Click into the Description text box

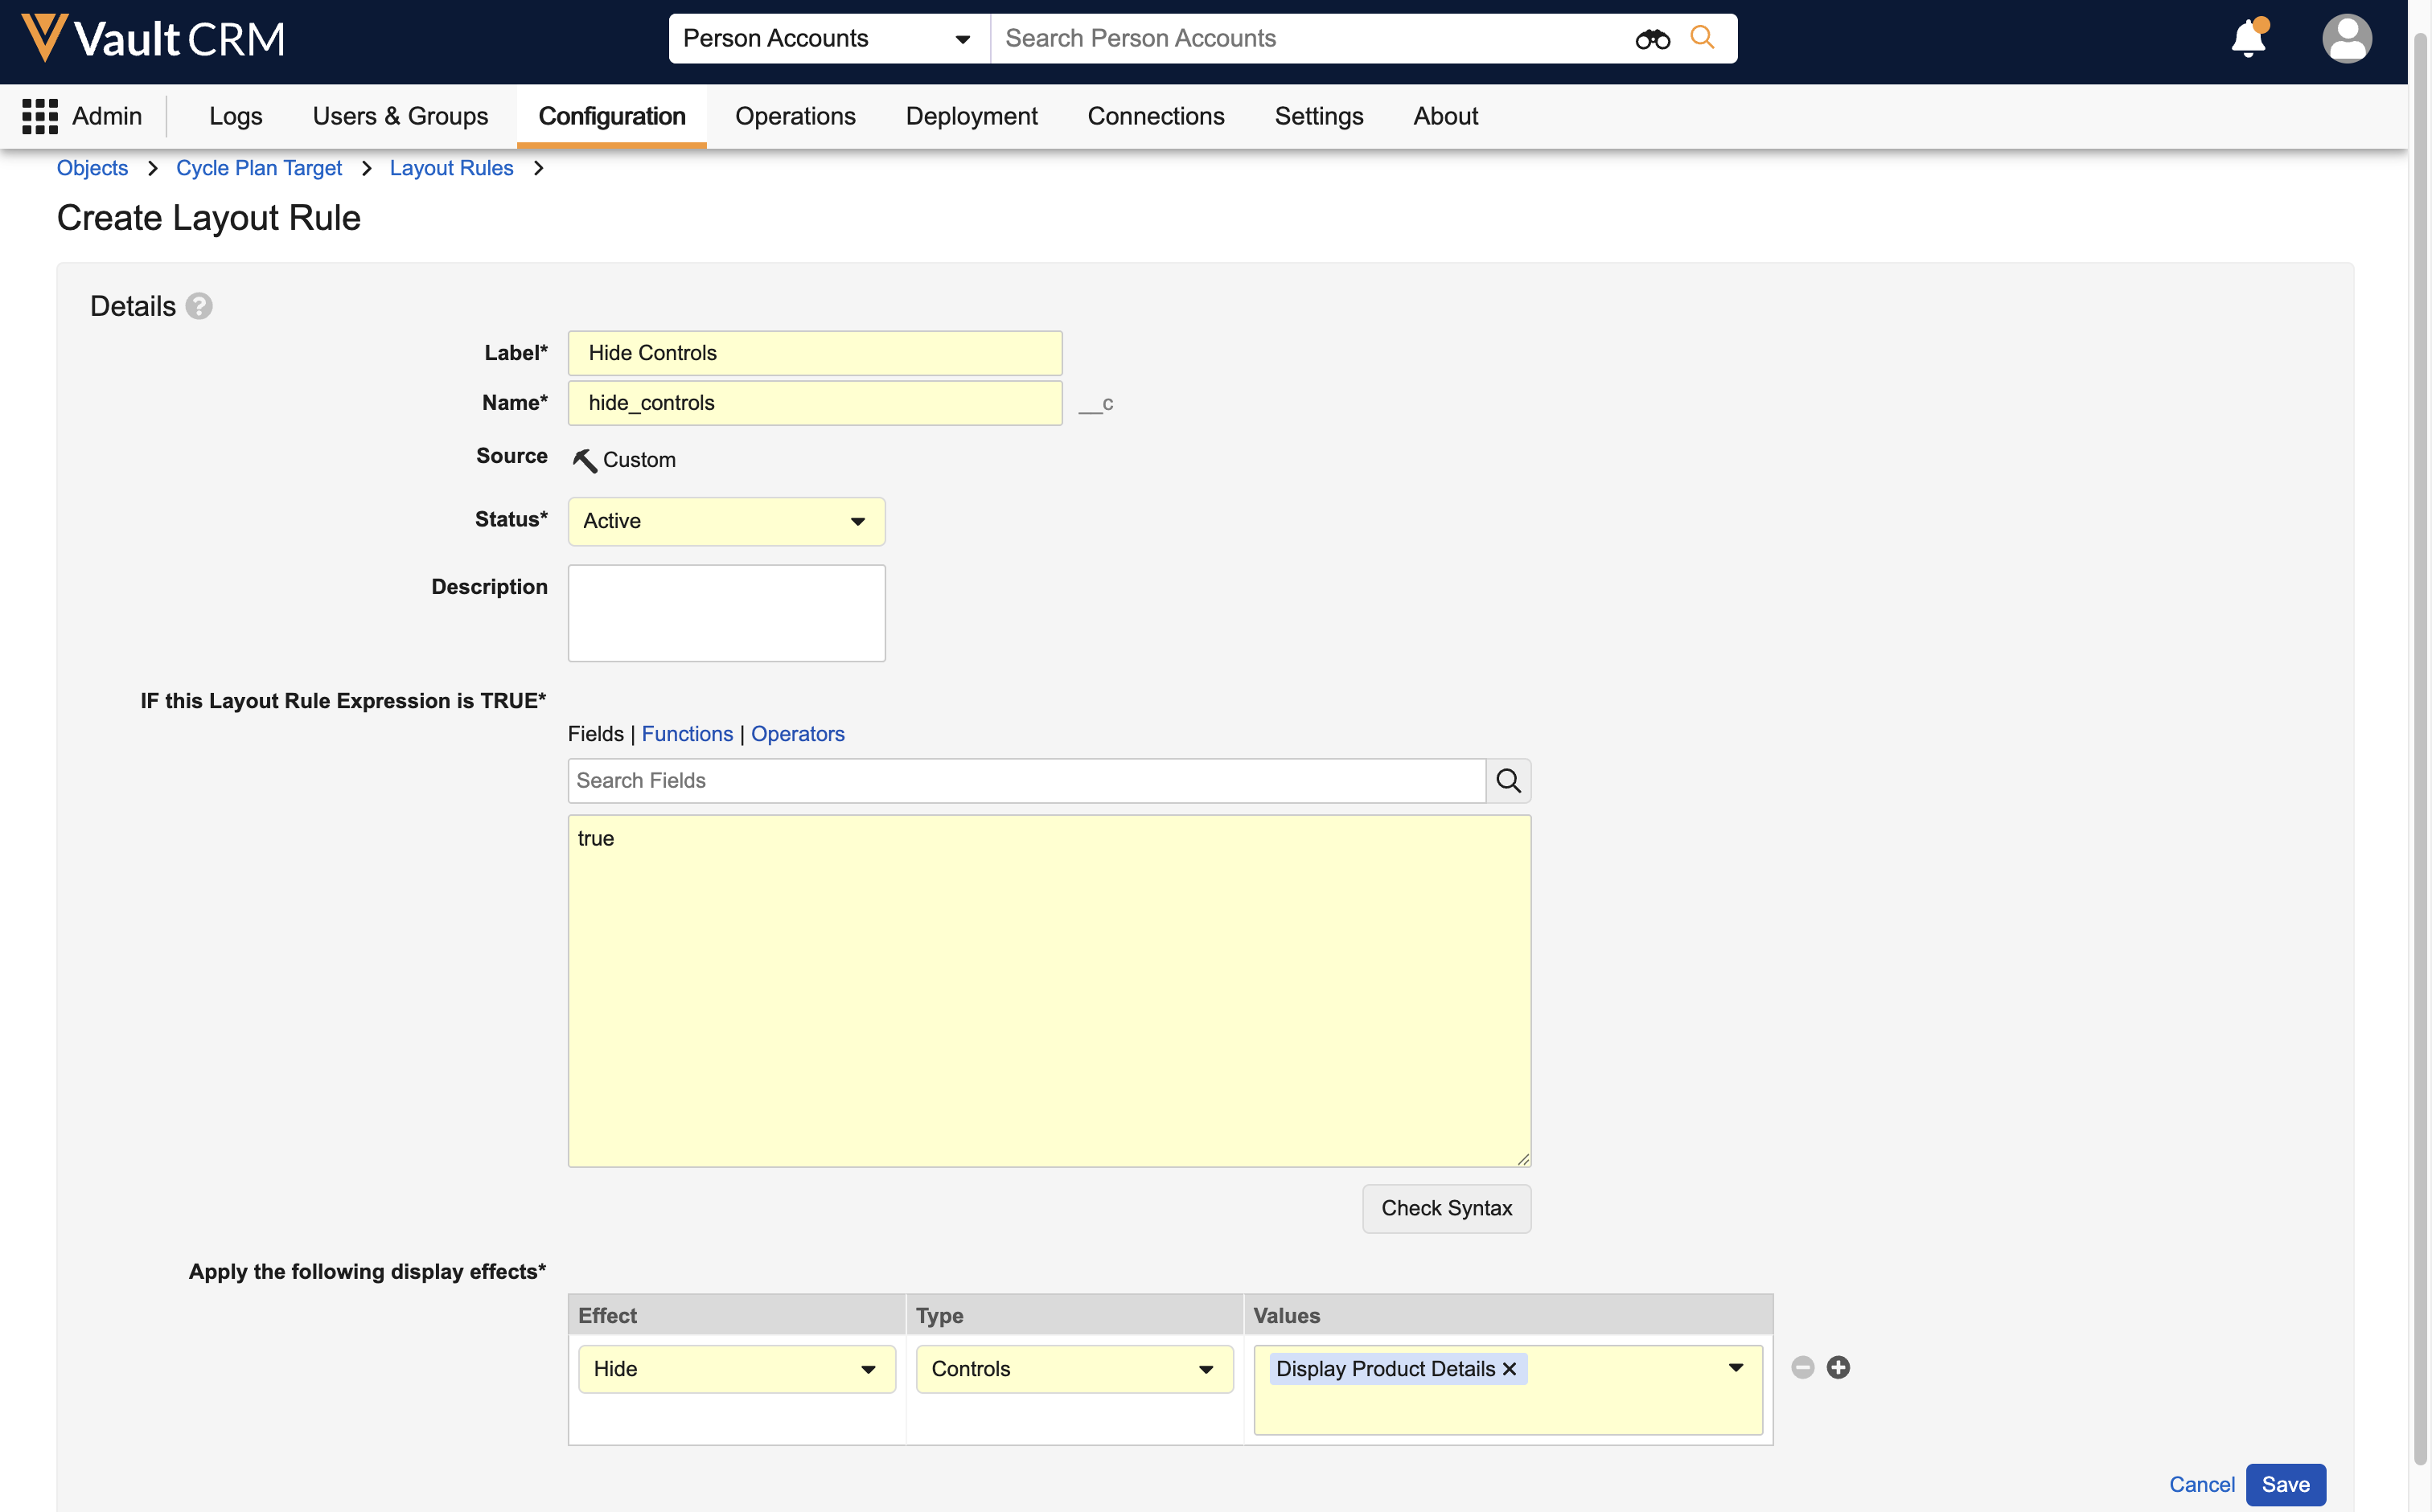coord(726,613)
